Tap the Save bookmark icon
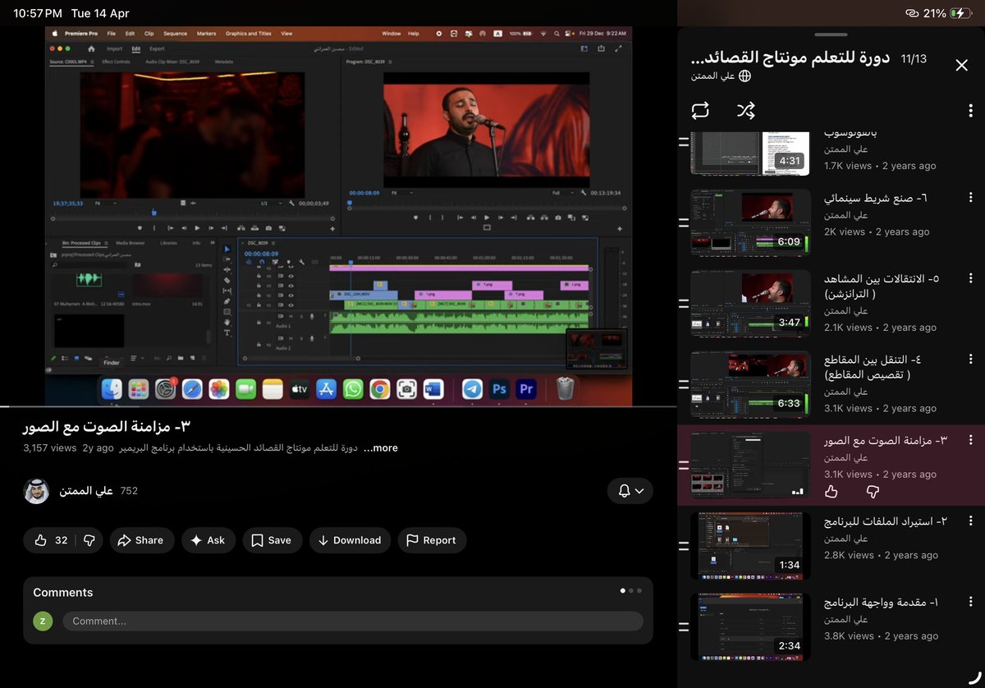Image resolution: width=985 pixels, height=688 pixels. (x=259, y=540)
